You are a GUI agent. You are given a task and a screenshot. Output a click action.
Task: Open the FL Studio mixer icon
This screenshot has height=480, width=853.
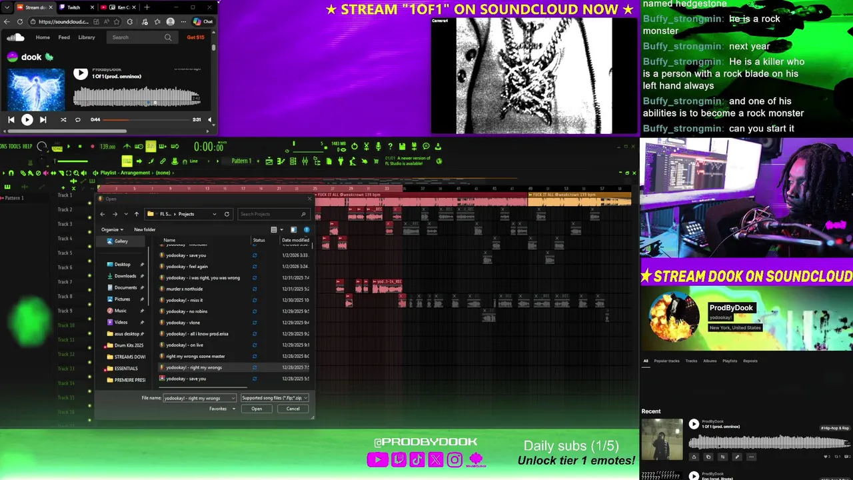[x=305, y=161]
